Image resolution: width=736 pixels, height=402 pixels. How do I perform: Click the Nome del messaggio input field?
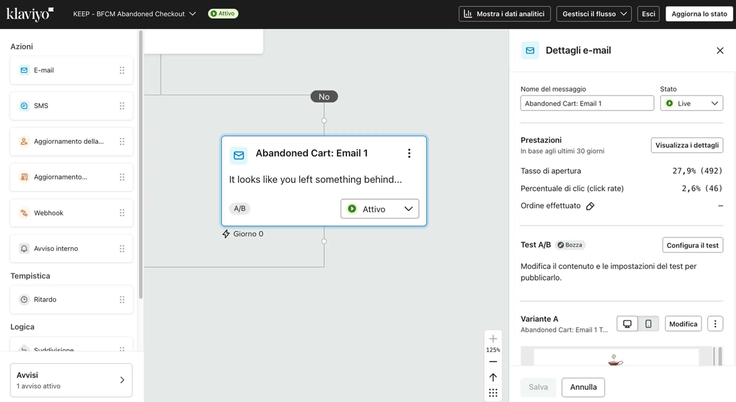pyautogui.click(x=587, y=103)
